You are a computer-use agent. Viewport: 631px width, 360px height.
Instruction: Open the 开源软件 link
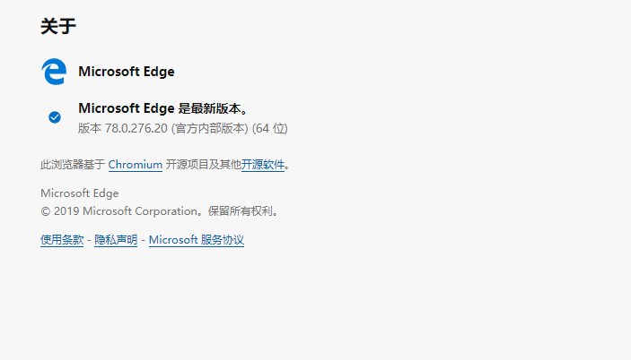coord(263,165)
